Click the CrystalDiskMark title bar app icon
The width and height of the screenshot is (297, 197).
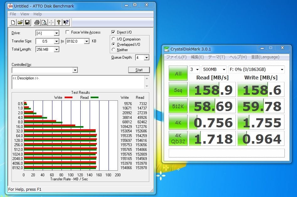coord(167,49)
